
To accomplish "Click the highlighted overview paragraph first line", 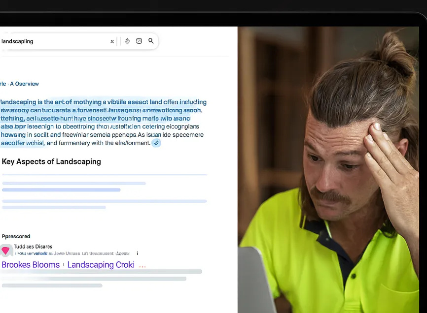I will pyautogui.click(x=104, y=102).
